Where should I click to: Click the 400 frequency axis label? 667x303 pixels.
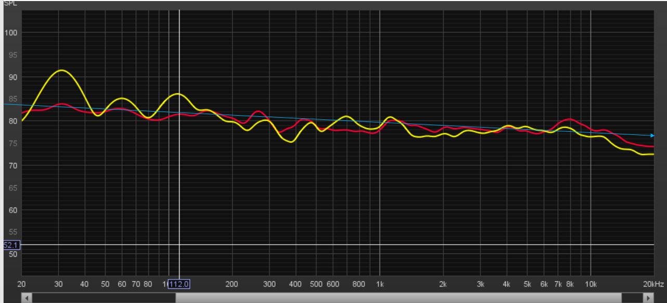pyautogui.click(x=296, y=284)
